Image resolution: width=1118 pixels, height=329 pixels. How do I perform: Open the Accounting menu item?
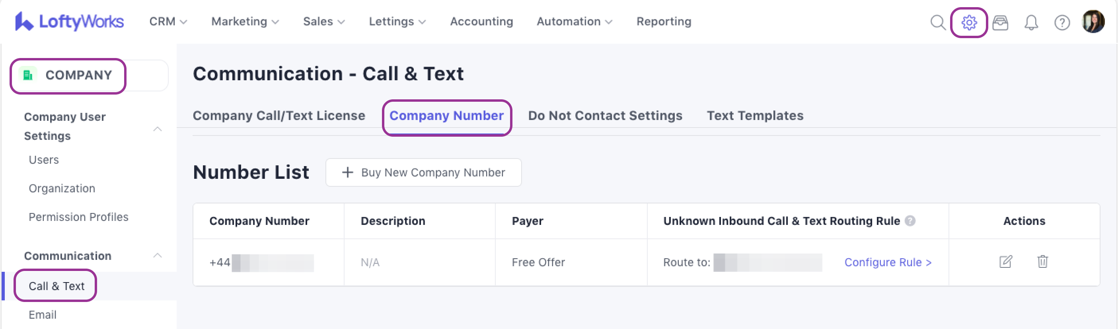click(x=481, y=22)
